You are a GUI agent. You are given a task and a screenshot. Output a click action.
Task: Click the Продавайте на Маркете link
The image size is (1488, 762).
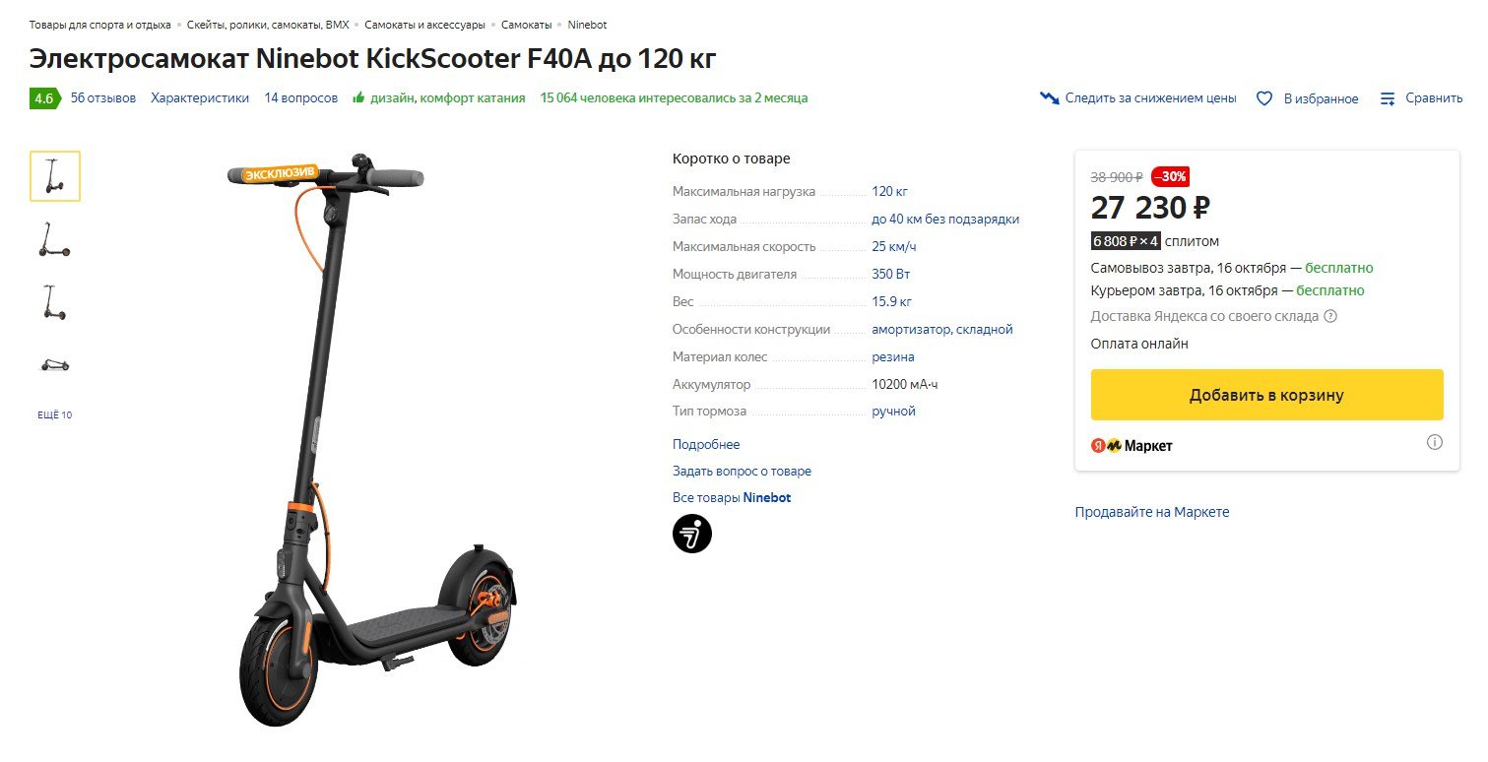tap(1152, 512)
